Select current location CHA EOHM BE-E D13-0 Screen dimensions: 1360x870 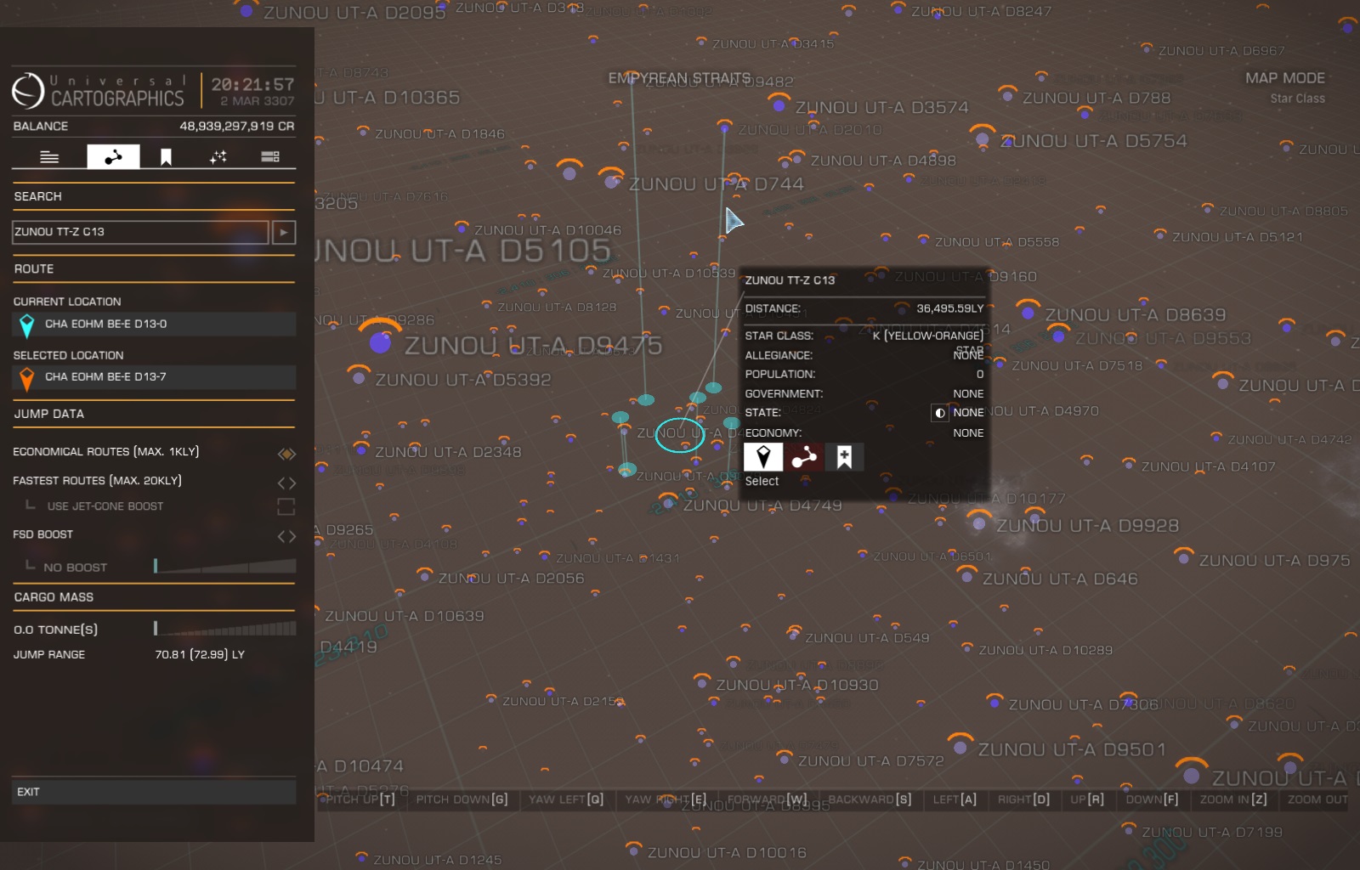point(154,324)
